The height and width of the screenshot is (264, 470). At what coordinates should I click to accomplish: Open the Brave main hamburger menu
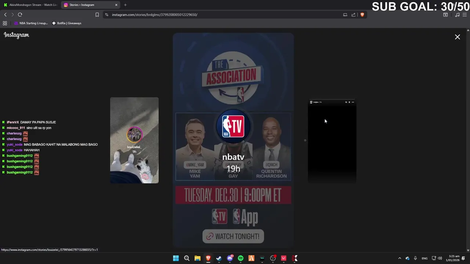point(464,15)
